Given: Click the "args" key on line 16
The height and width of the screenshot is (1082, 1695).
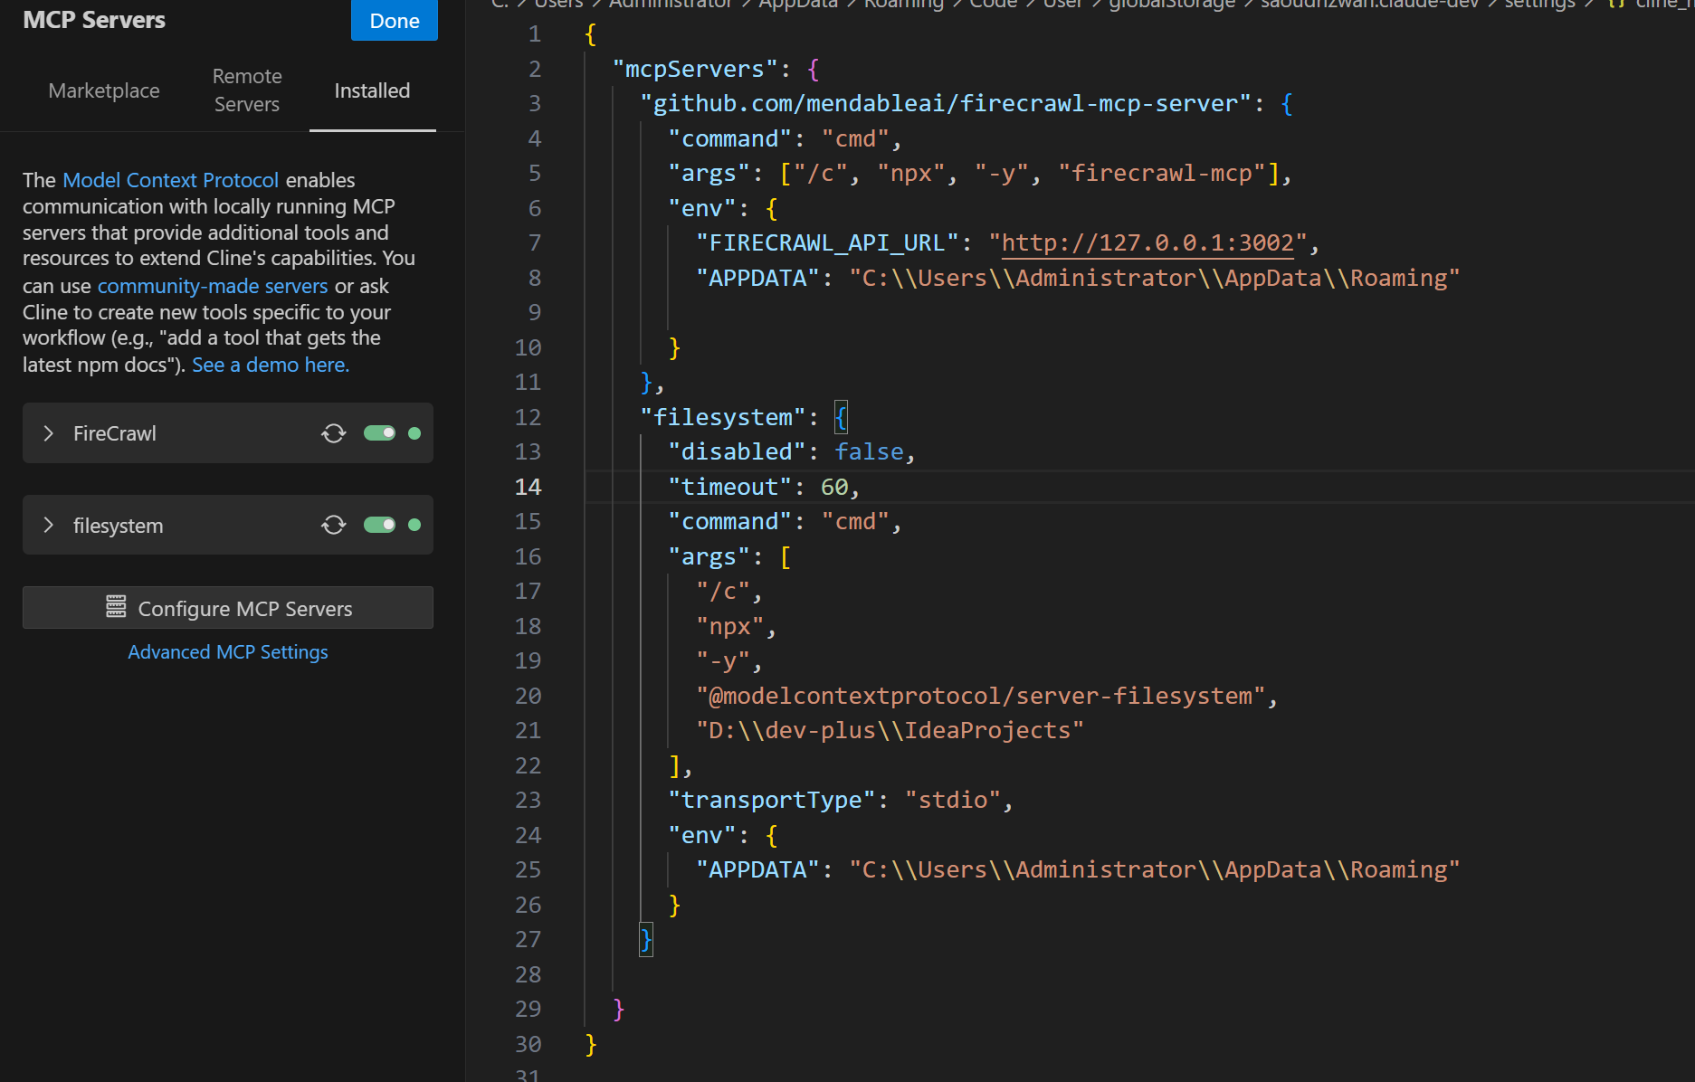Looking at the screenshot, I should [709, 556].
